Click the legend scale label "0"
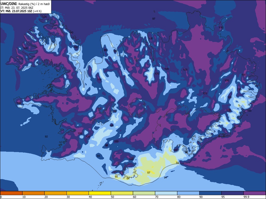 (1, 197)
